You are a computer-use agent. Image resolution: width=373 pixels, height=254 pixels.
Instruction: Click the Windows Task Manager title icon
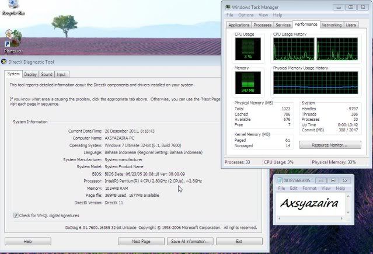point(228,7)
